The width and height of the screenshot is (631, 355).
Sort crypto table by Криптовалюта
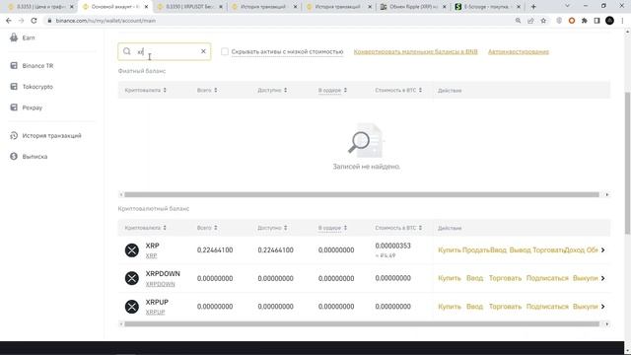point(145,228)
